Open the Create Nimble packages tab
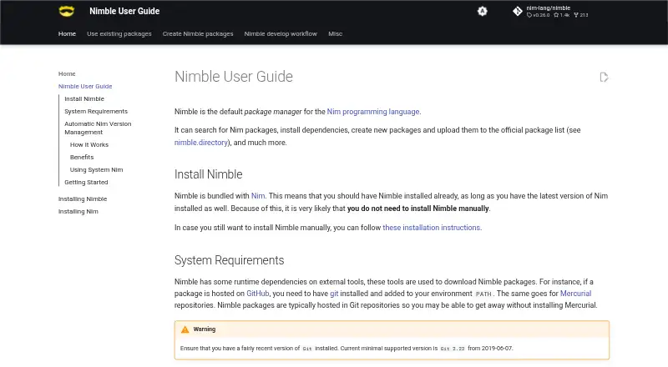This screenshot has width=668, height=367. coord(198,33)
